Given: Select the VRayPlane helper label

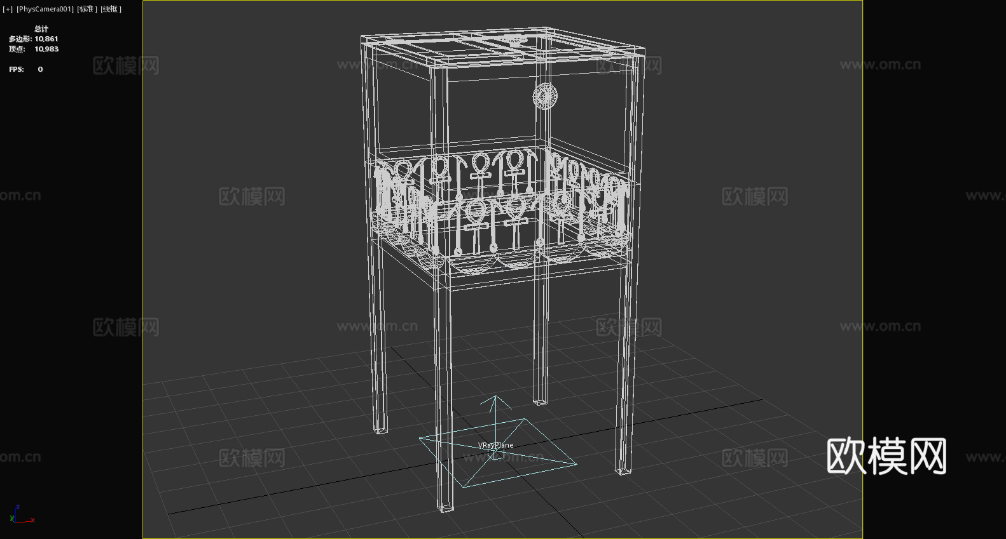Looking at the screenshot, I should point(496,445).
